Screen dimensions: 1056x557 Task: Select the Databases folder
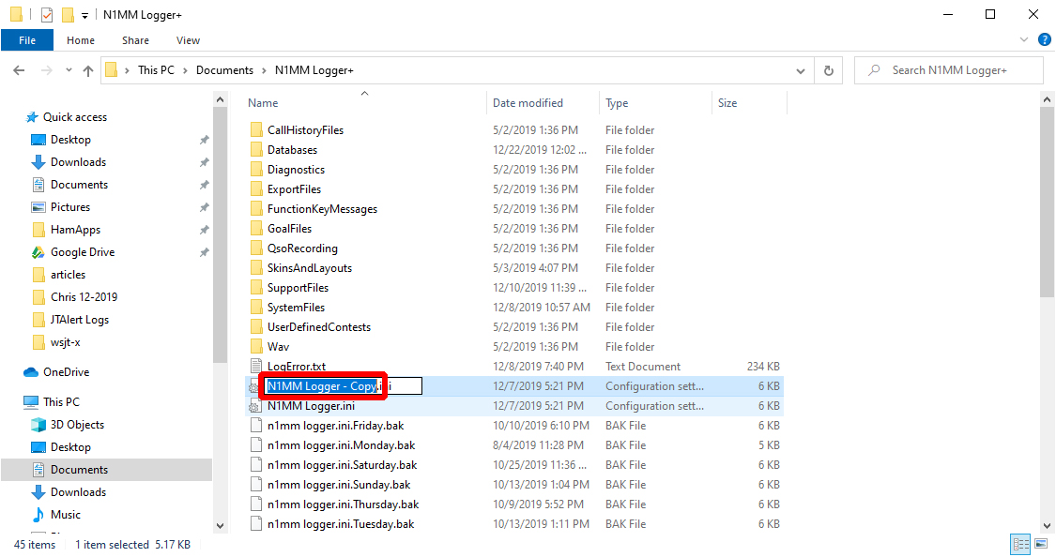point(292,149)
